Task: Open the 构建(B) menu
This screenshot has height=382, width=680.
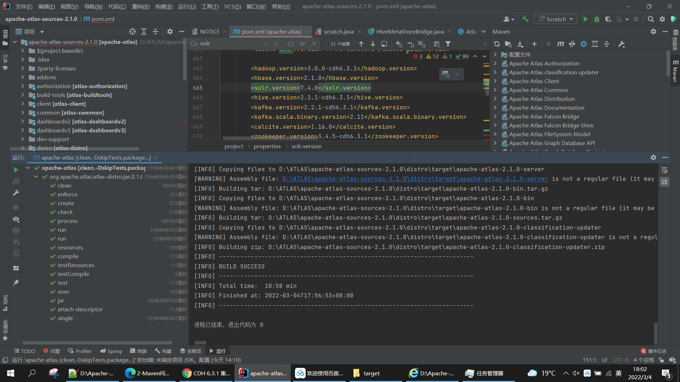Action: click(x=164, y=6)
